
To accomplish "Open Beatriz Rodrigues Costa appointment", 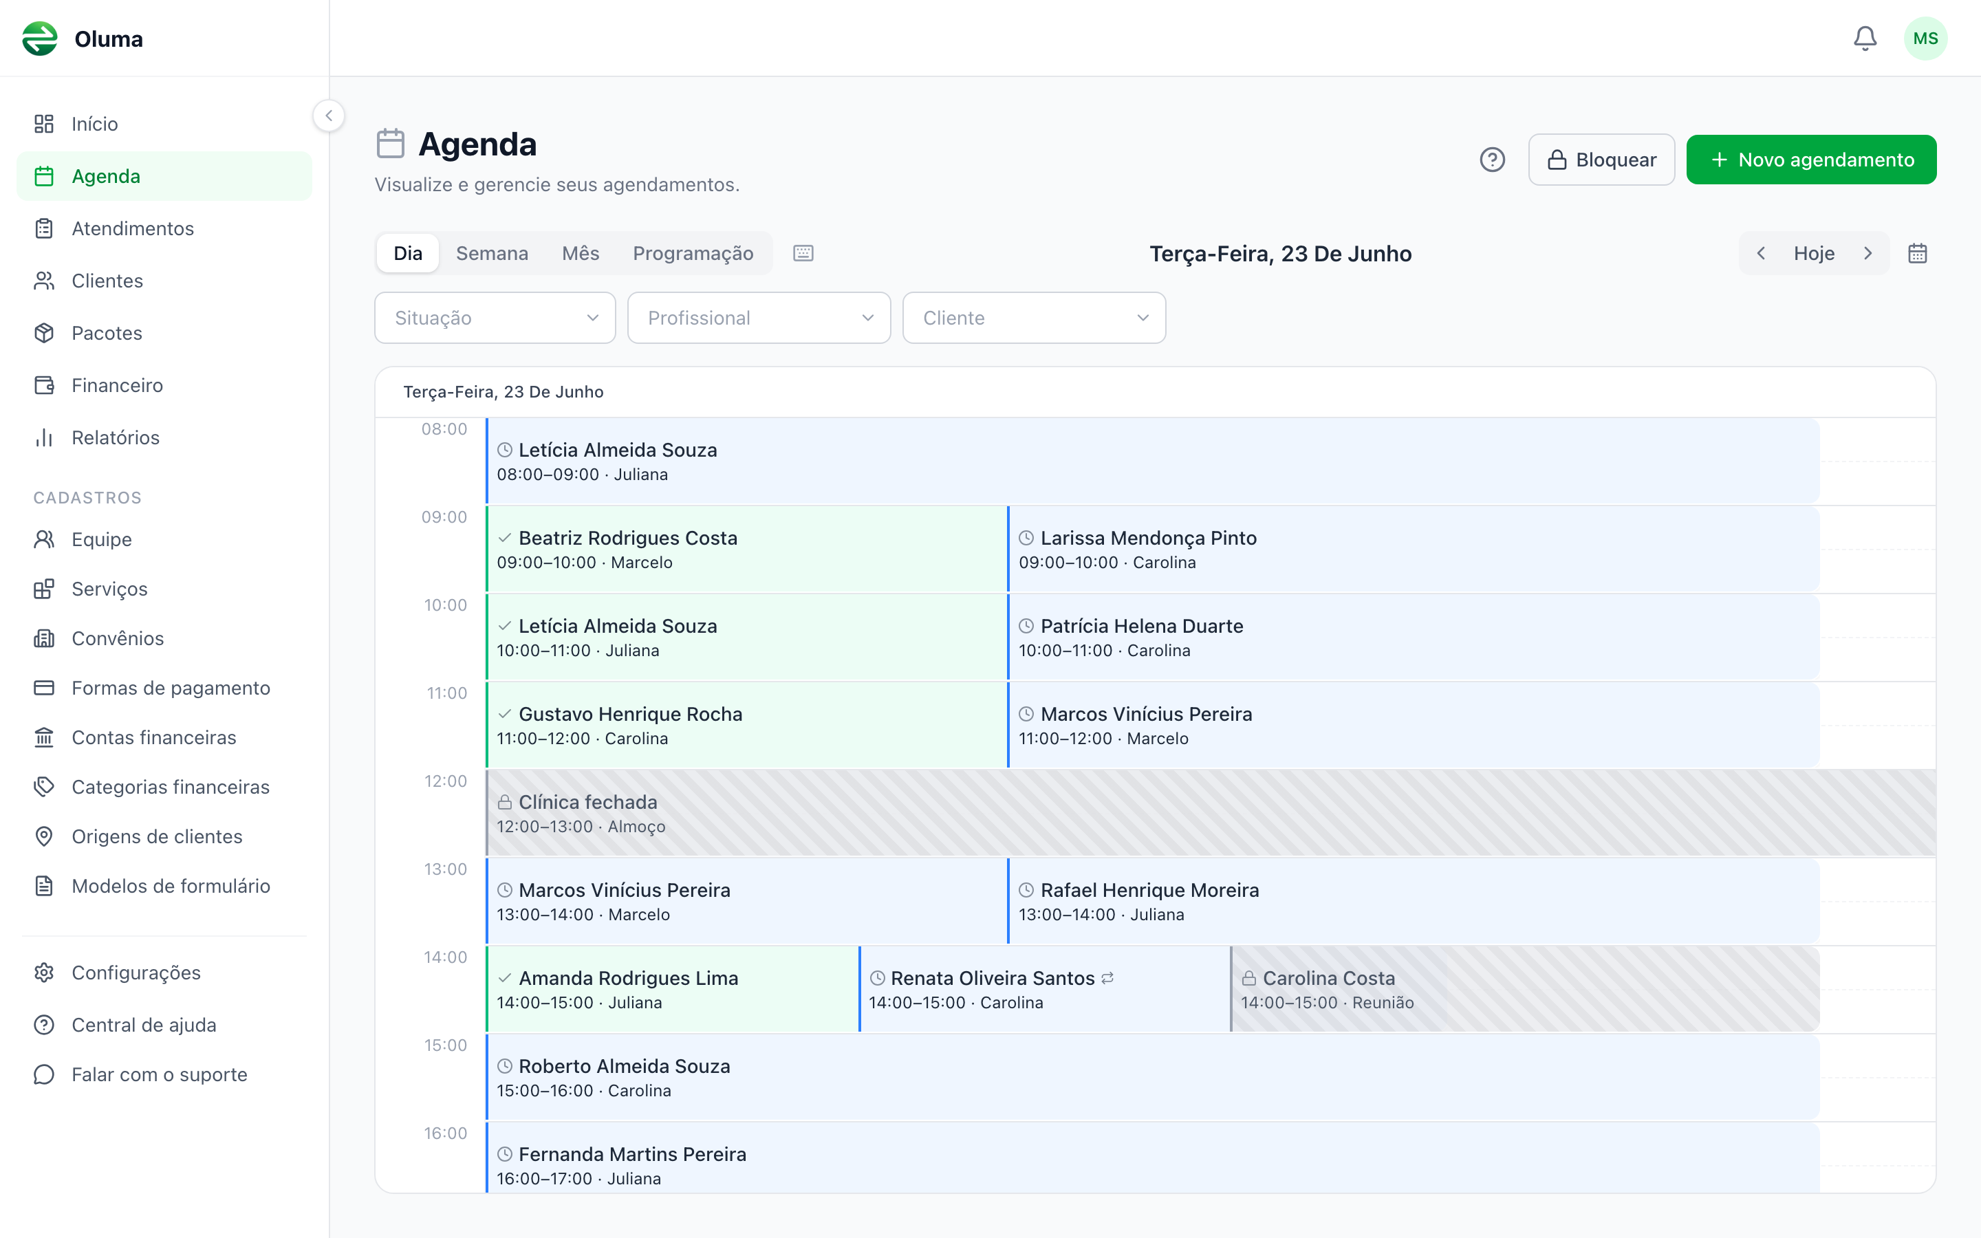I will pyautogui.click(x=746, y=550).
